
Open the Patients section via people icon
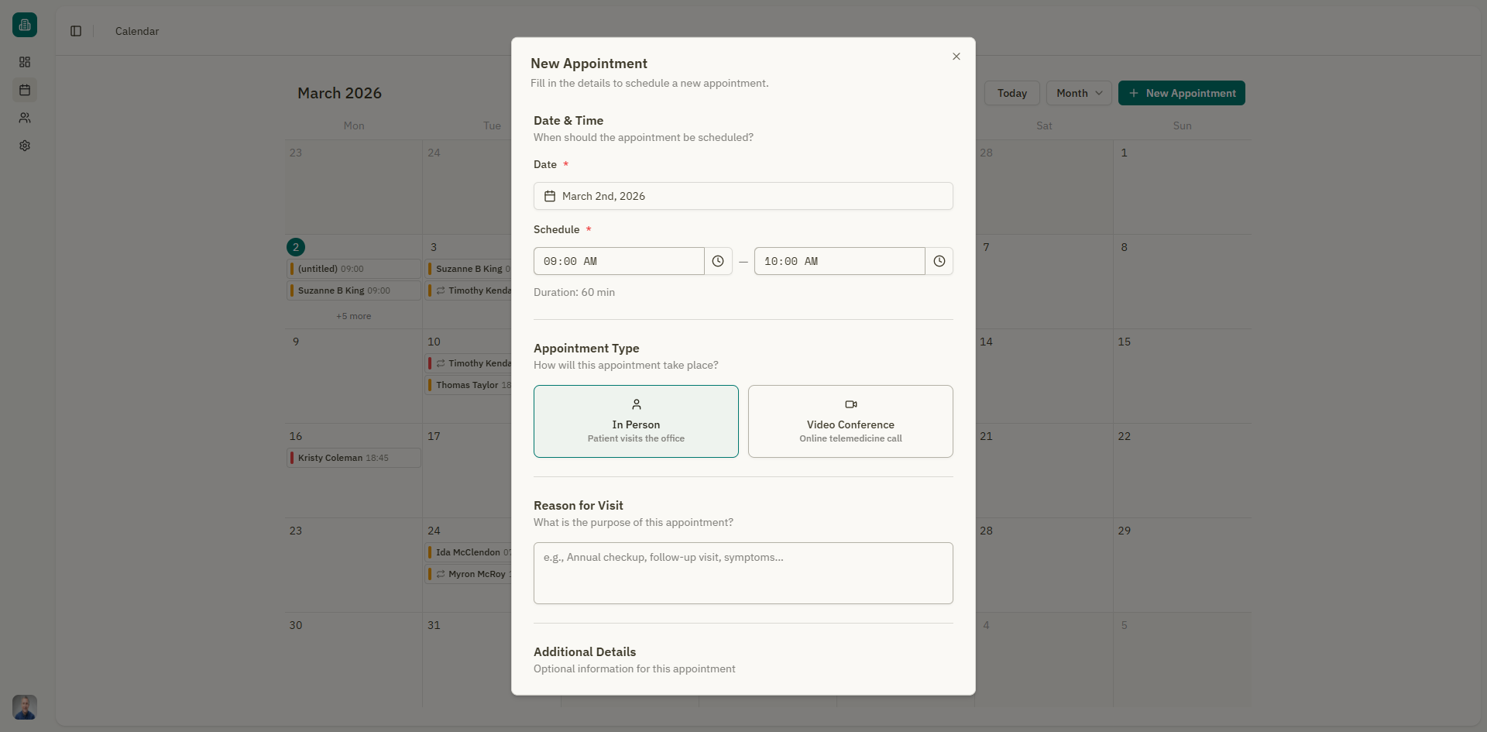[25, 118]
